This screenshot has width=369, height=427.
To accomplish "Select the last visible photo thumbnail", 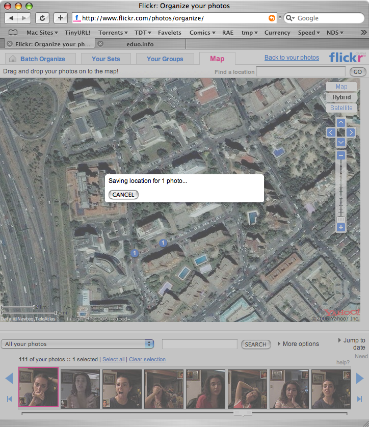I will point(331,389).
